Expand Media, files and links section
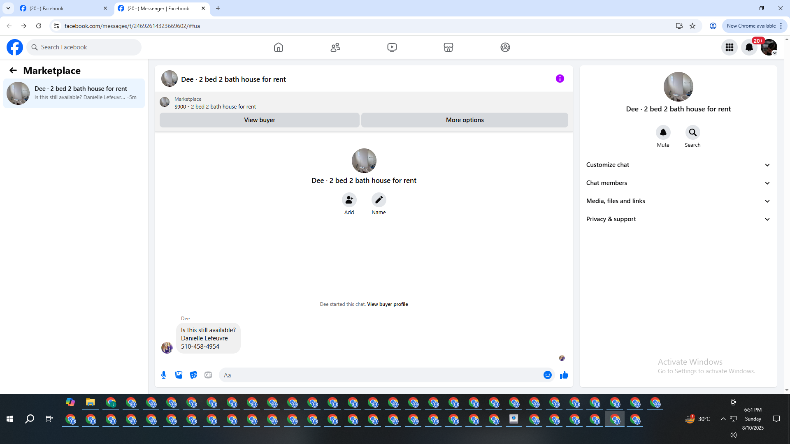This screenshot has width=790, height=444. (678, 201)
